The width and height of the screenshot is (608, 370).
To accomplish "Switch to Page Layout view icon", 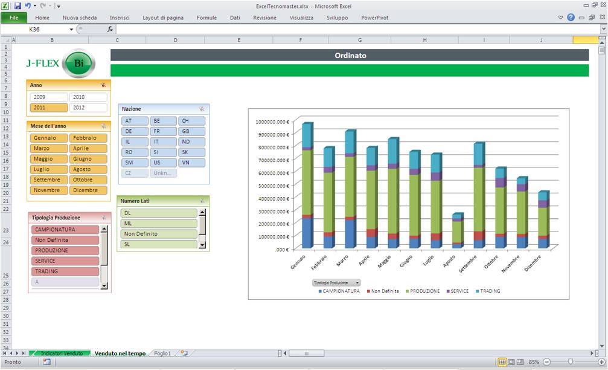I will tap(511, 362).
